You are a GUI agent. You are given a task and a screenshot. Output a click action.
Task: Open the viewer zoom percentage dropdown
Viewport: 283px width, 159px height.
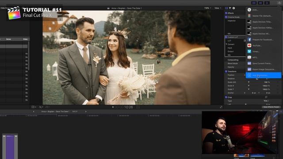[207, 8]
